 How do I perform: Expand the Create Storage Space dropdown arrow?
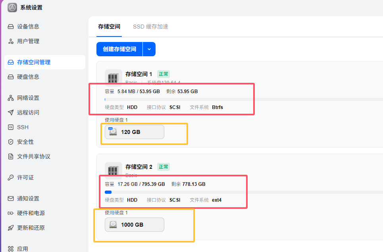click(149, 49)
